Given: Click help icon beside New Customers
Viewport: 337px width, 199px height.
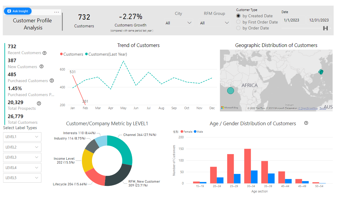Looking at the screenshot, I should [41, 67].
